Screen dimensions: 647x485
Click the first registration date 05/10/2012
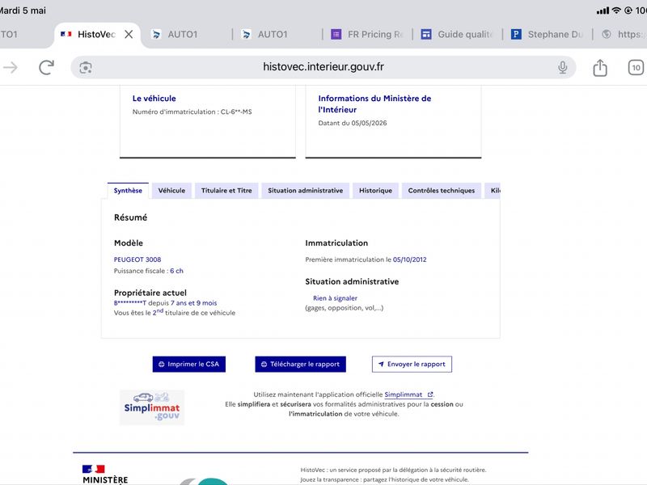(x=410, y=259)
